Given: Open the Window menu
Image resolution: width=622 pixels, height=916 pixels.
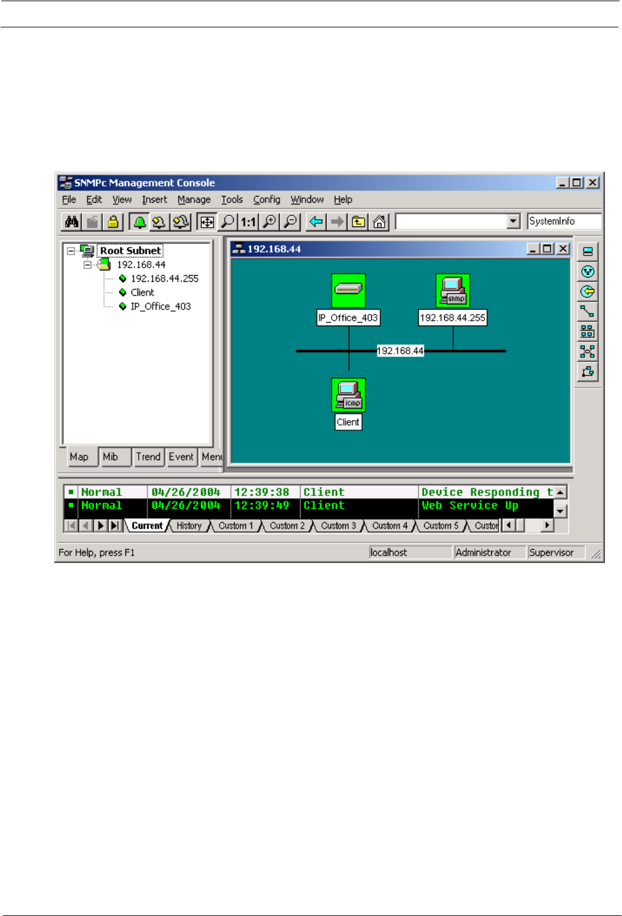Looking at the screenshot, I should coord(307,200).
